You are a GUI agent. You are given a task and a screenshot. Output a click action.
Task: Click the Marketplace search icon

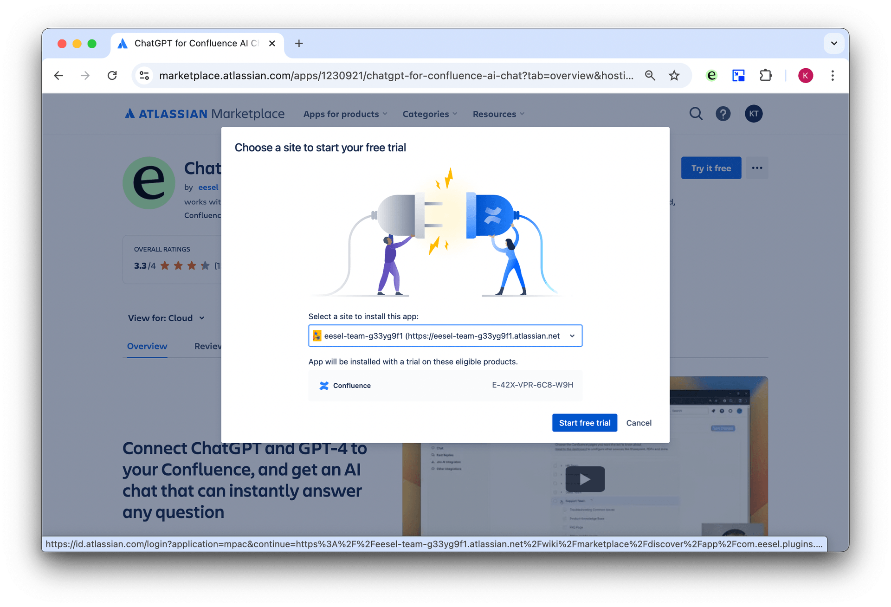point(696,114)
